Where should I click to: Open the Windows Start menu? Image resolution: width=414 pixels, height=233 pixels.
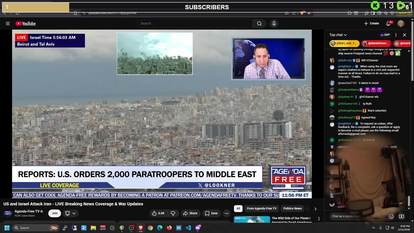(x=7, y=228)
